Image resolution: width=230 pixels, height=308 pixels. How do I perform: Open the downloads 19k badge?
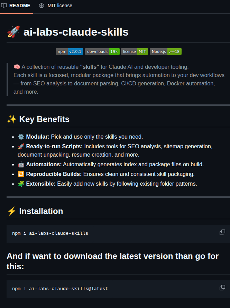pos(102,52)
